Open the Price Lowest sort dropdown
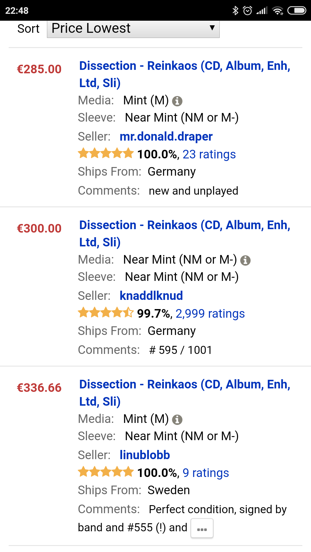This screenshot has width=311, height=552. [133, 29]
